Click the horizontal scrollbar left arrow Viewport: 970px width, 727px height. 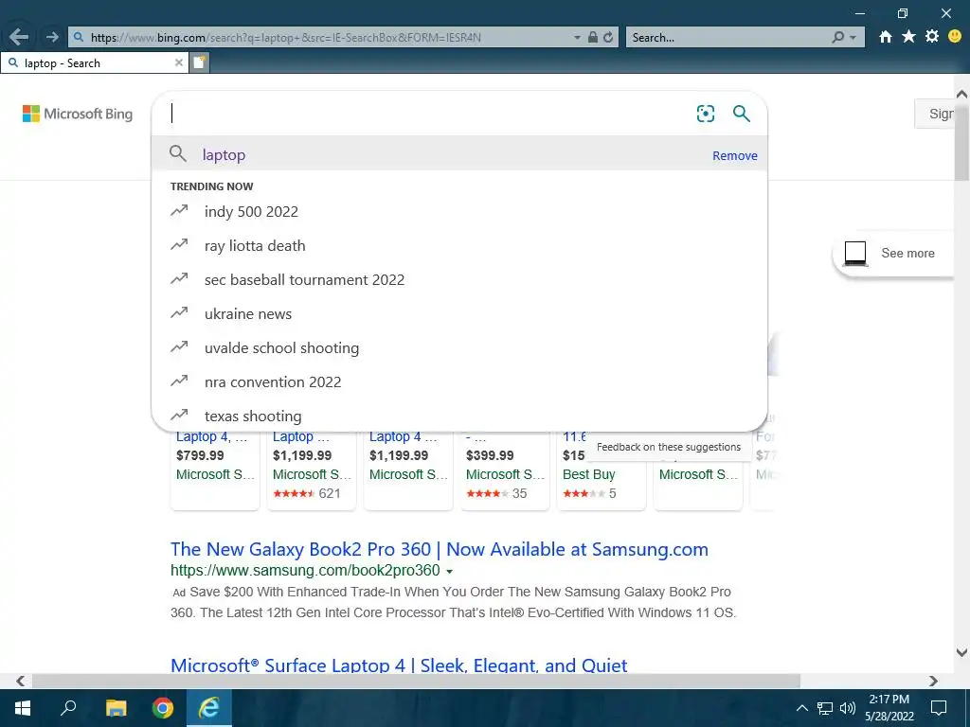pos(21,681)
